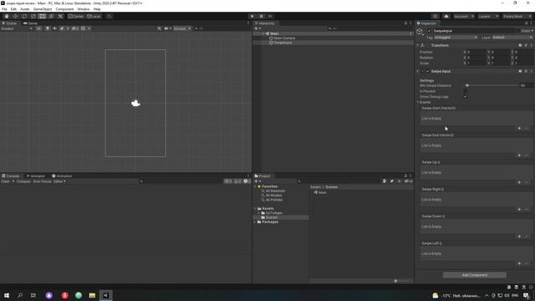Toggle scene audio icon

[54, 28]
